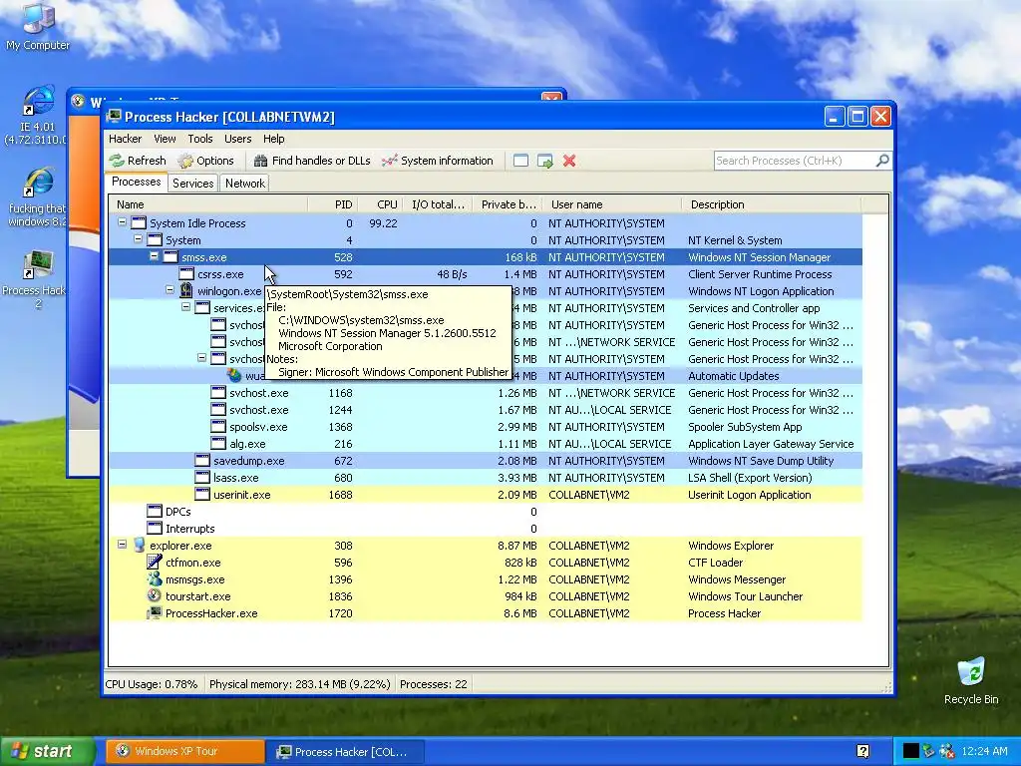Click the red X terminate icon in toolbar

[x=569, y=161]
